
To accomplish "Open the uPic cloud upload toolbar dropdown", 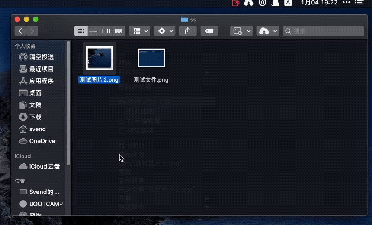I will [x=267, y=31].
